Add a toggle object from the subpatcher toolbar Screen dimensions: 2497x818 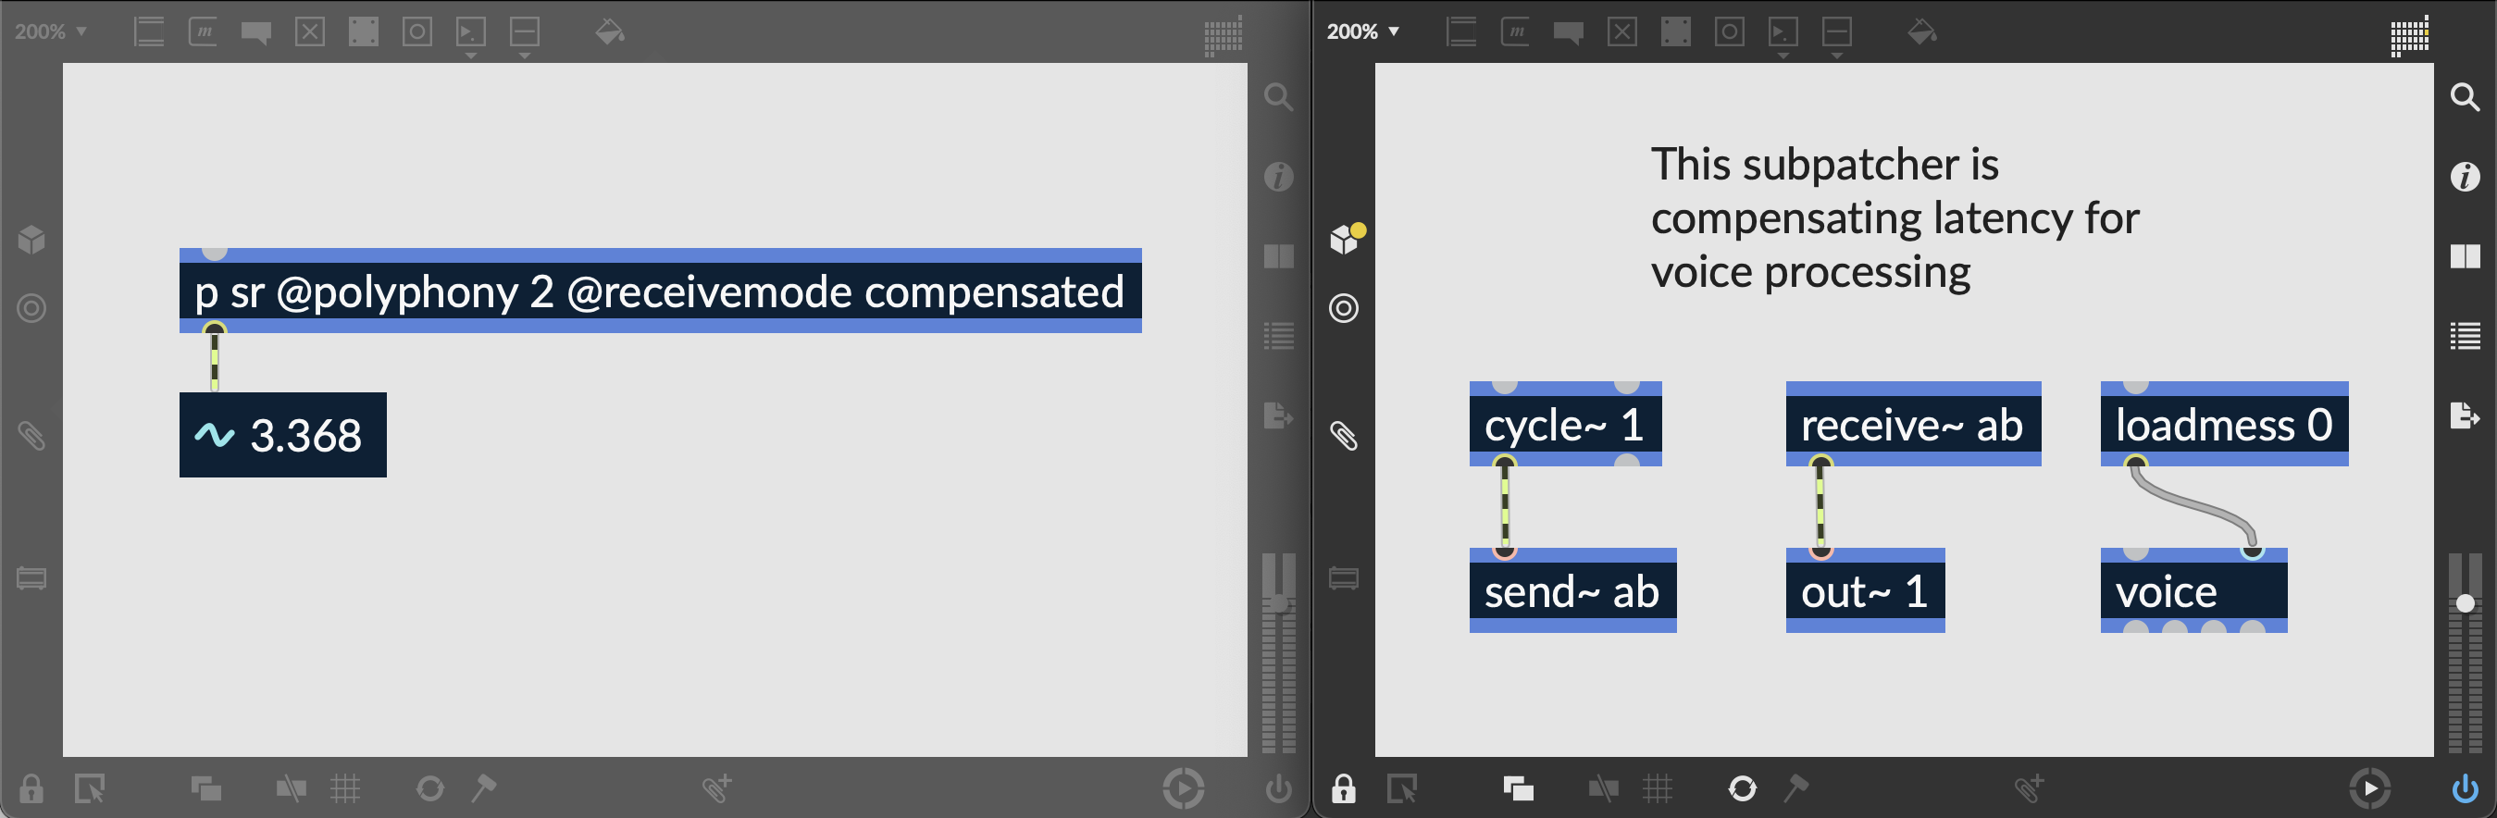tap(1621, 32)
